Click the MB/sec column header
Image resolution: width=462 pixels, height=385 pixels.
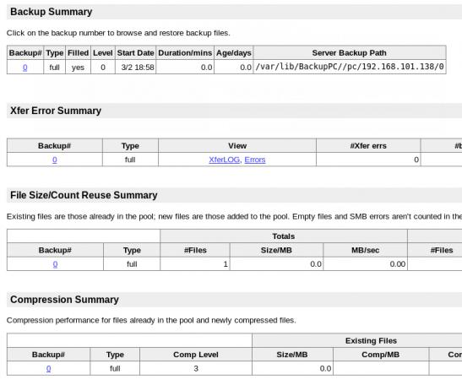click(366, 250)
